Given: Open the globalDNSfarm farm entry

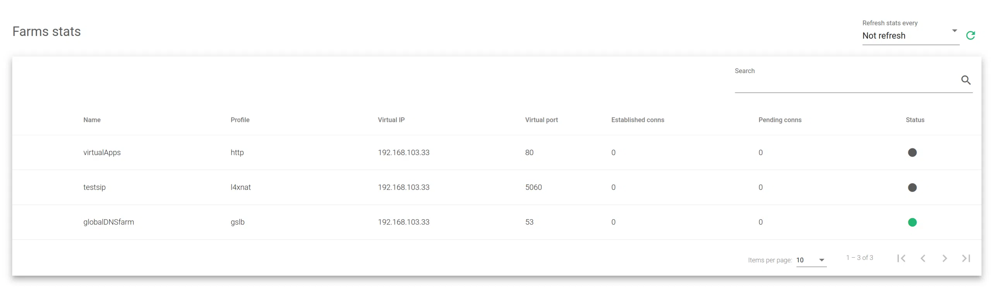Looking at the screenshot, I should coord(108,222).
